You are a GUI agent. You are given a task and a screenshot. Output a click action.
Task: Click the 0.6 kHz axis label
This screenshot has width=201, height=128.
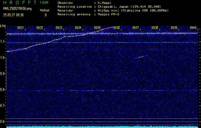tap(3, 122)
